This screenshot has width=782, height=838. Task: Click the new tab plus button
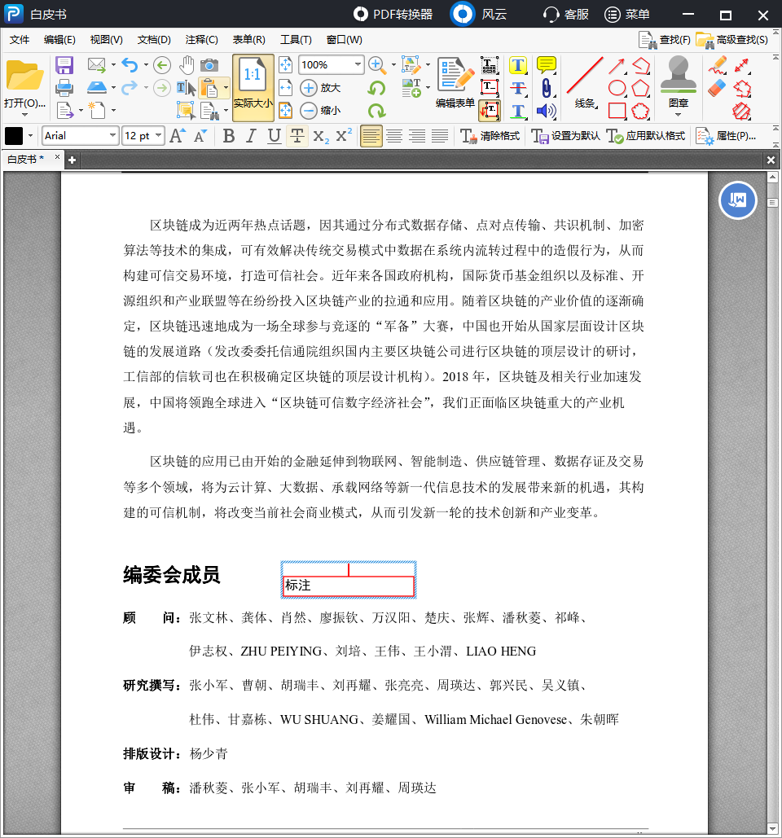pyautogui.click(x=72, y=160)
